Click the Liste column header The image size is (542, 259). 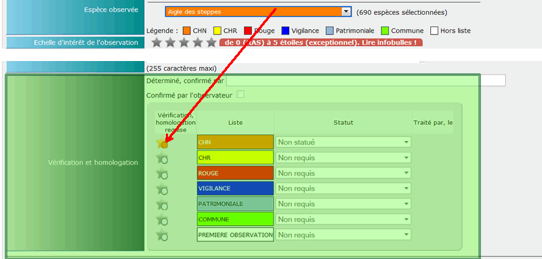coord(235,123)
